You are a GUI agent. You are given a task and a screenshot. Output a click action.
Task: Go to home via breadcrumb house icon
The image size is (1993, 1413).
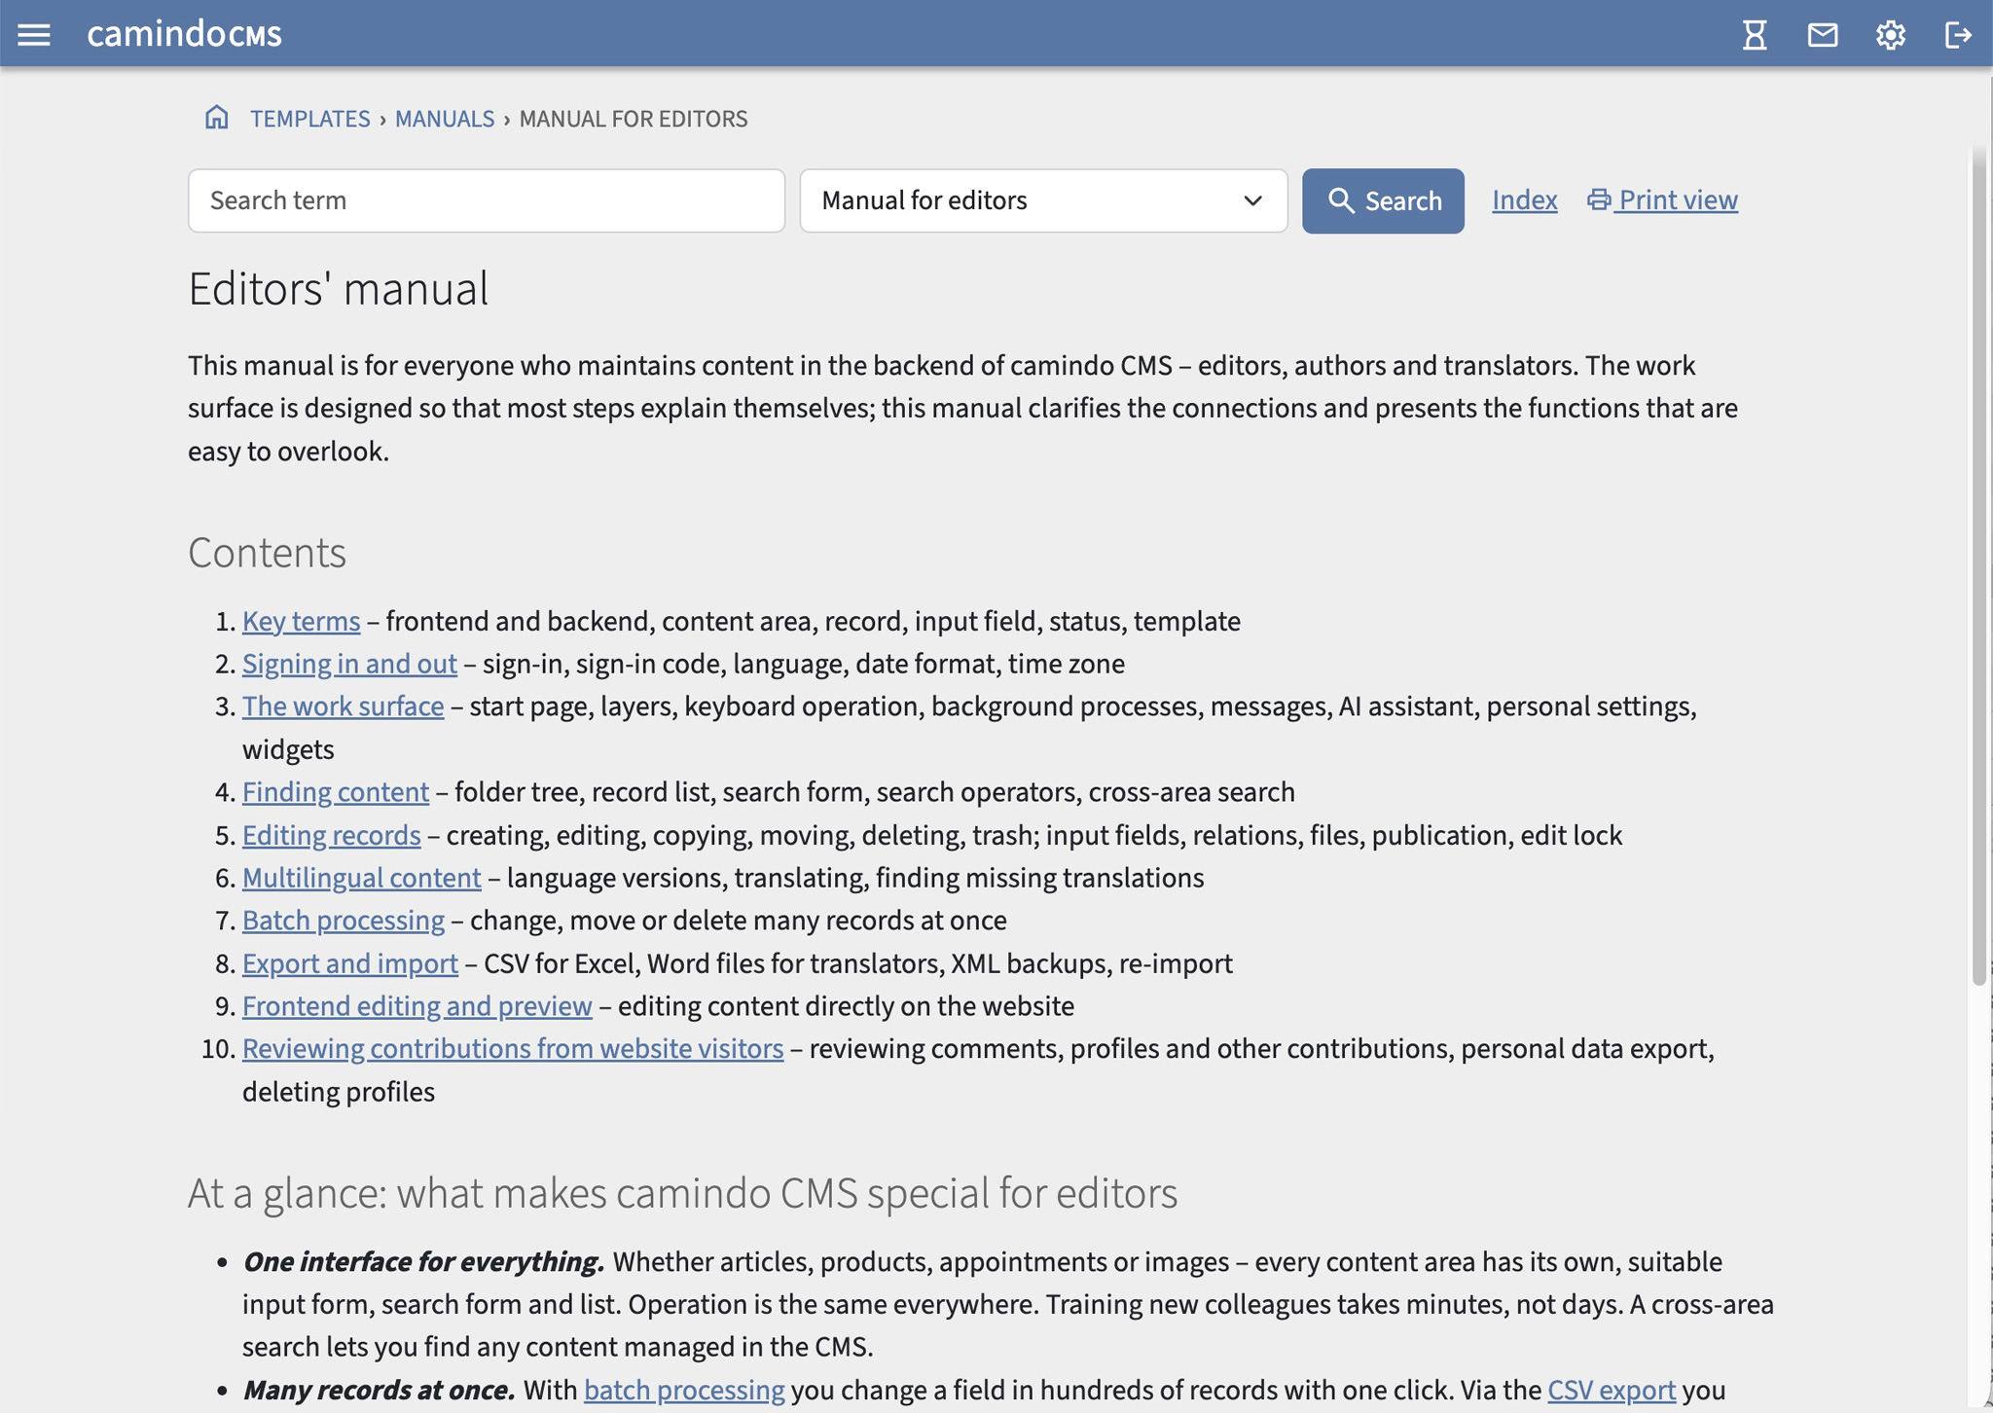coord(217,118)
